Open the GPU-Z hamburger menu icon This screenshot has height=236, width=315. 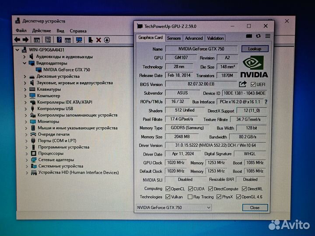pyautogui.click(x=268, y=36)
